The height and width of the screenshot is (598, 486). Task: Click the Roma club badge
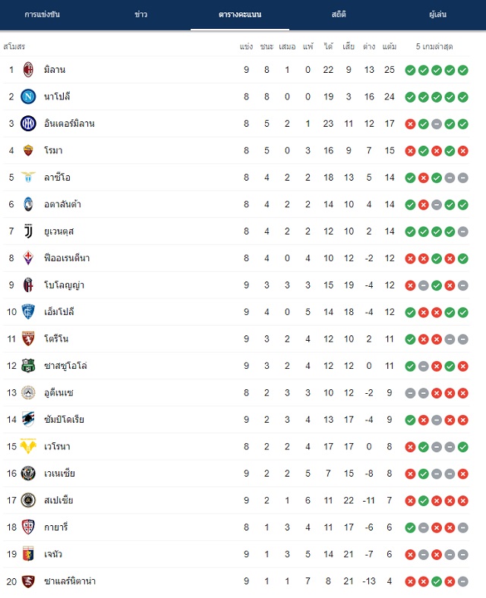pyautogui.click(x=28, y=150)
